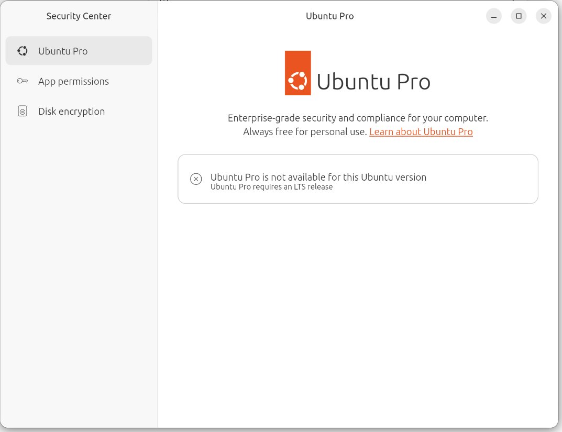
Task: Maximize the Security Center window
Action: pyautogui.click(x=519, y=16)
